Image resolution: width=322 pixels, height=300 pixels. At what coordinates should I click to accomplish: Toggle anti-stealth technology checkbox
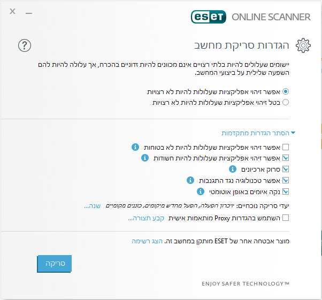point(286,180)
